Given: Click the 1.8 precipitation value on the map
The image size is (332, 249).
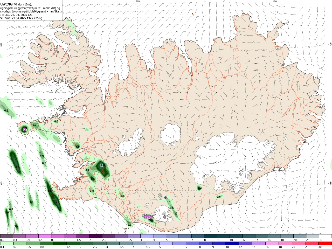Looking at the screenshot, I should 50,191.
